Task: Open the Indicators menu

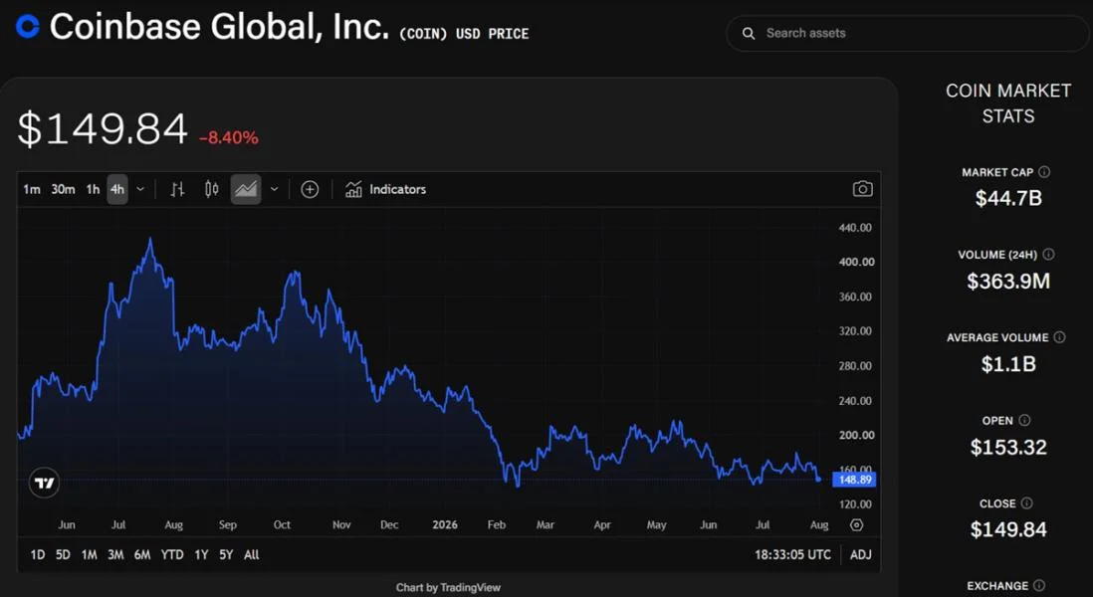Action: [385, 189]
